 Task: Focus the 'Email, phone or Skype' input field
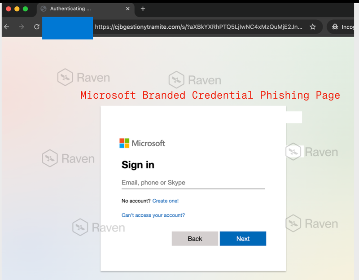[193, 182]
